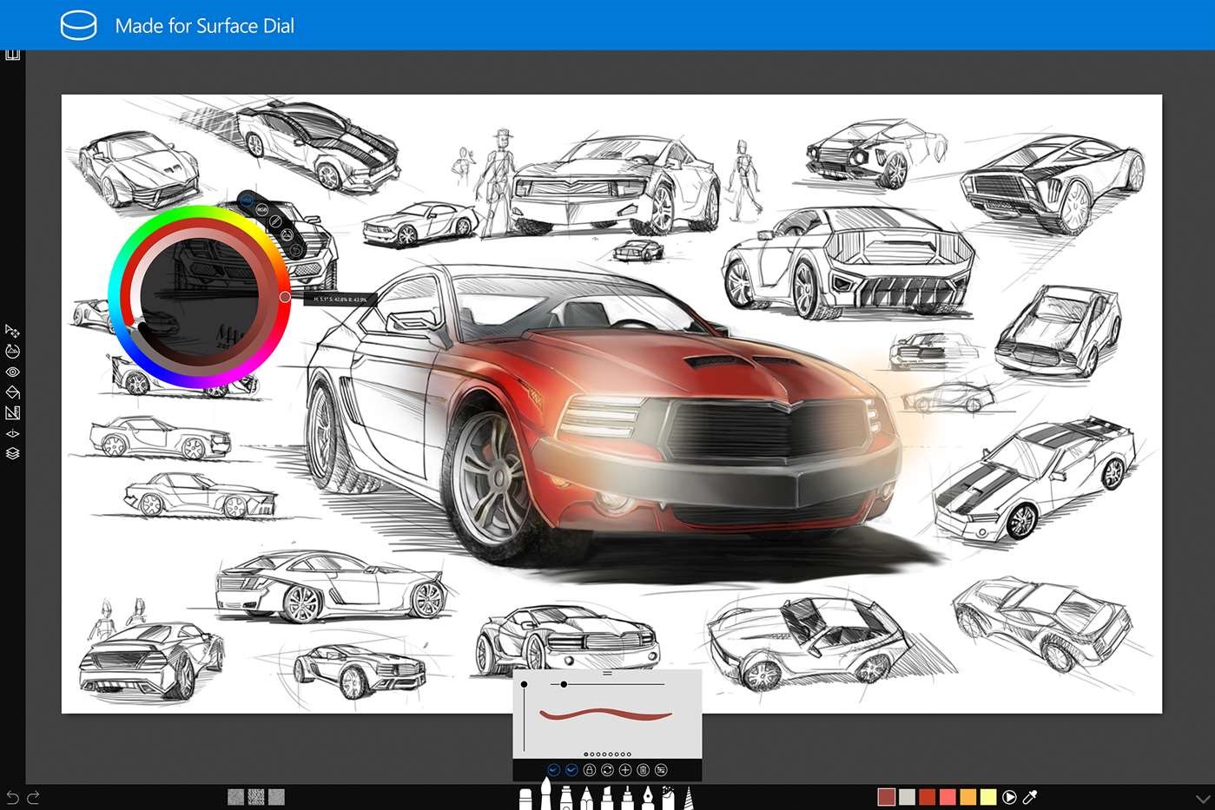The width and height of the screenshot is (1215, 810).
Task: Collapse the top sidebar panel icon
Action: [12, 53]
